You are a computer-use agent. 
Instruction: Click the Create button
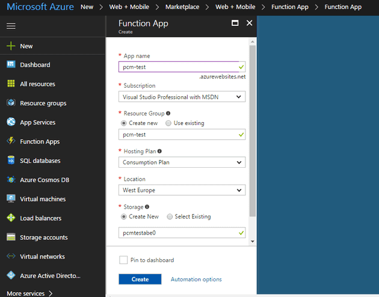point(140,279)
